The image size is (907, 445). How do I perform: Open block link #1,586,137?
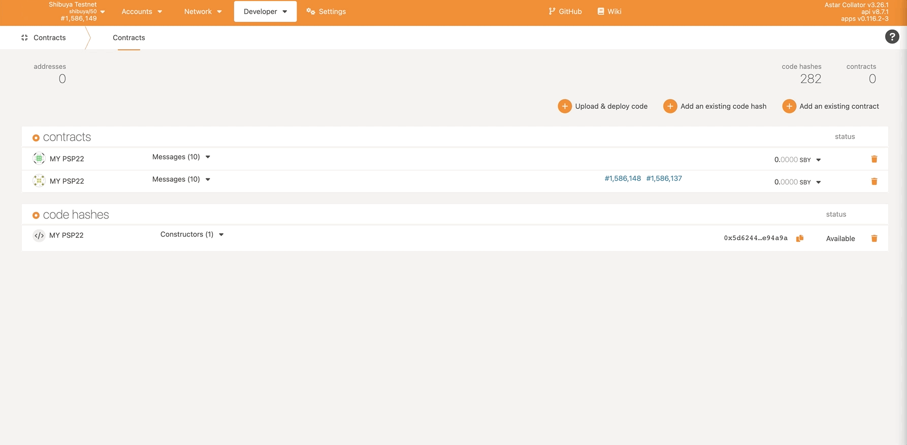664,178
